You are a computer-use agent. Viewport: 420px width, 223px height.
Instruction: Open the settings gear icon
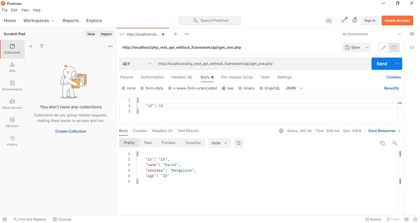tap(355, 21)
